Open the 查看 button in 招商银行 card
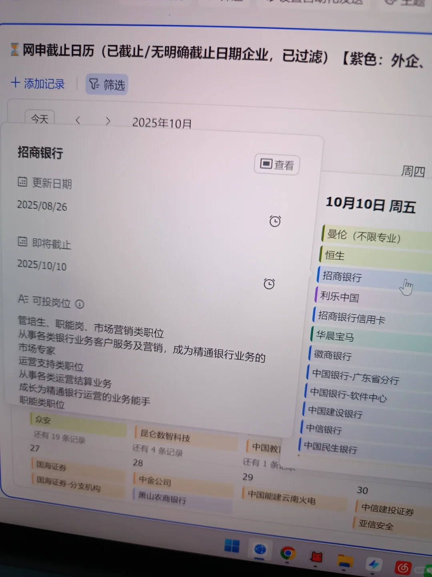 point(277,164)
